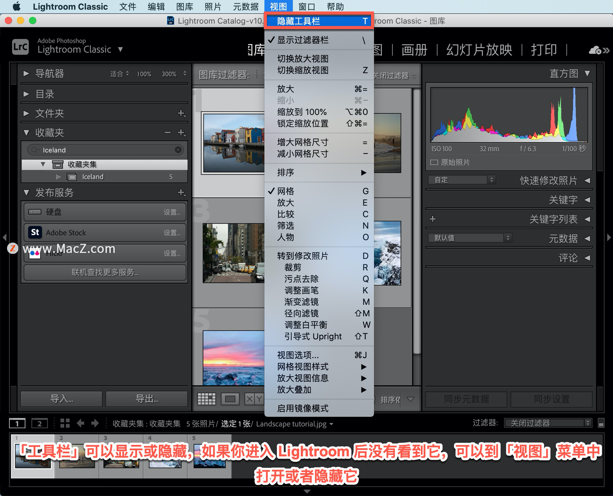The width and height of the screenshot is (613, 496).
Task: Toggle the original photo checkbox
Action: (434, 162)
